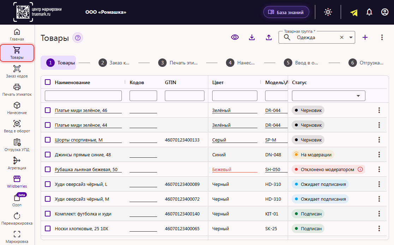Tick the Шорты спортивные, M row checkbox

(48, 140)
